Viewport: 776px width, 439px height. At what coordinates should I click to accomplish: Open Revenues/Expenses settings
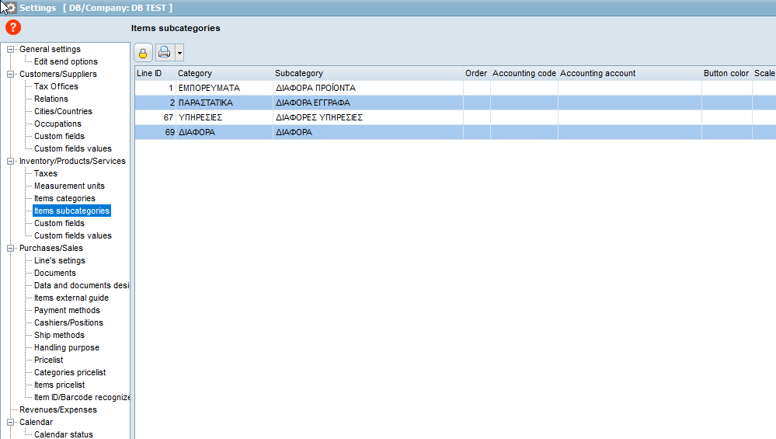pos(58,409)
